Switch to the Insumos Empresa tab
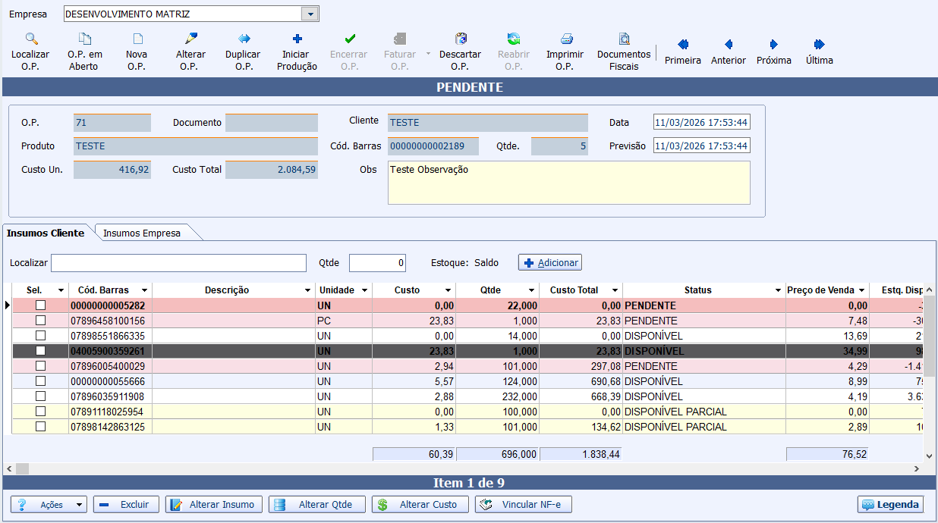Screen dimensions: 938x523 [x=142, y=233]
